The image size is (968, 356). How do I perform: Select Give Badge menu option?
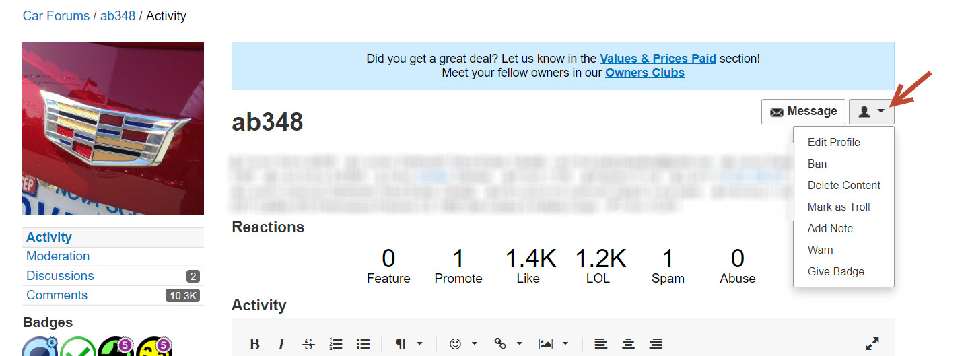pos(835,271)
